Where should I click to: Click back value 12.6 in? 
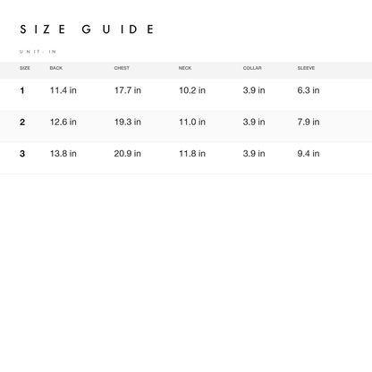[63, 122]
